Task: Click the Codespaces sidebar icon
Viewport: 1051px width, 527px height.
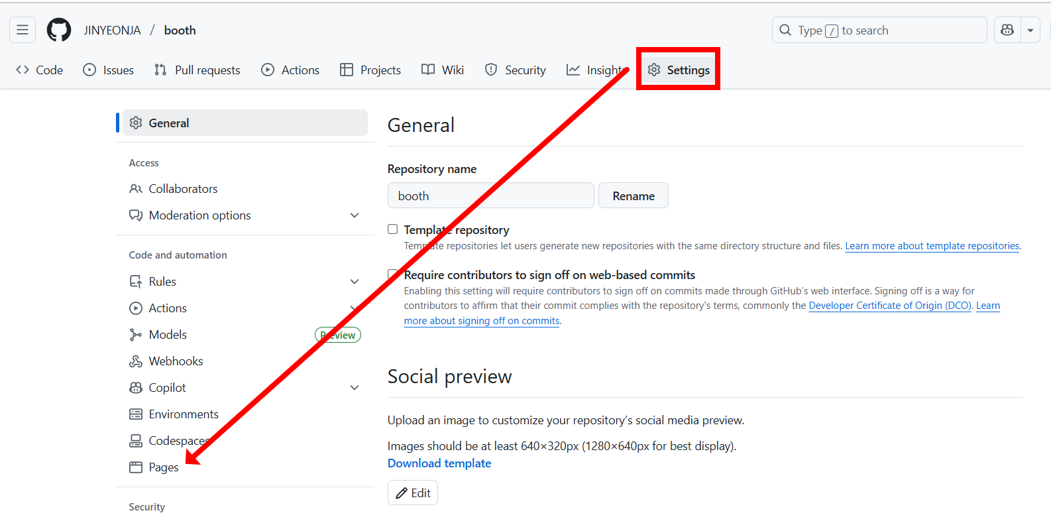Action: coord(136,441)
